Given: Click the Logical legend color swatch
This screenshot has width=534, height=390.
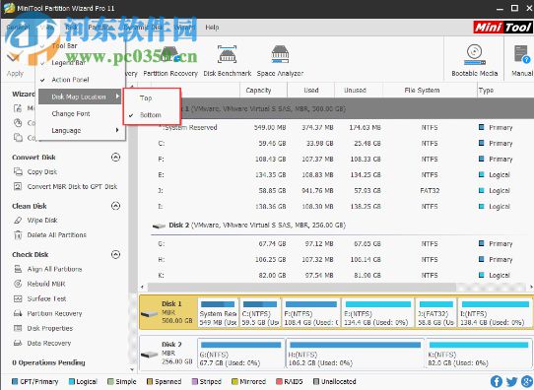Looking at the screenshot, I should (x=72, y=381).
